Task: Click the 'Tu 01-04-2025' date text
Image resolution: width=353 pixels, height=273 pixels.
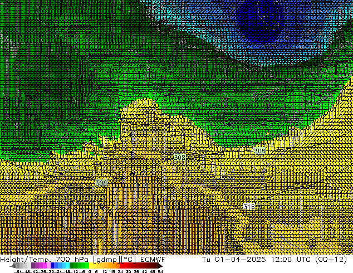Action: tap(234, 260)
